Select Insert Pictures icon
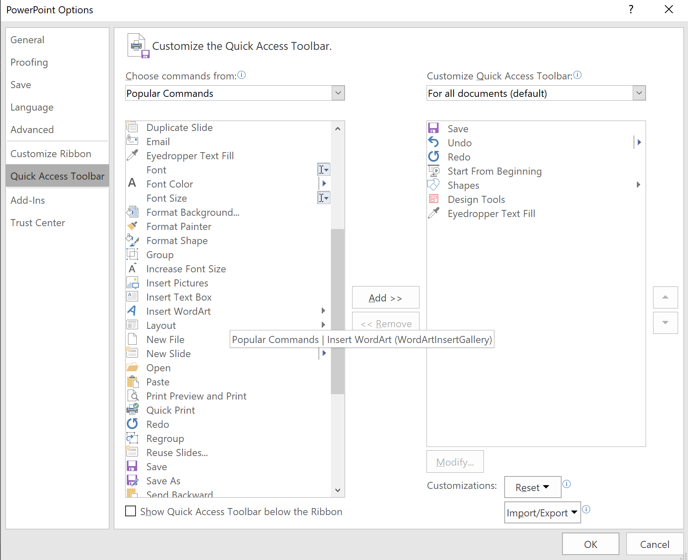 click(132, 282)
